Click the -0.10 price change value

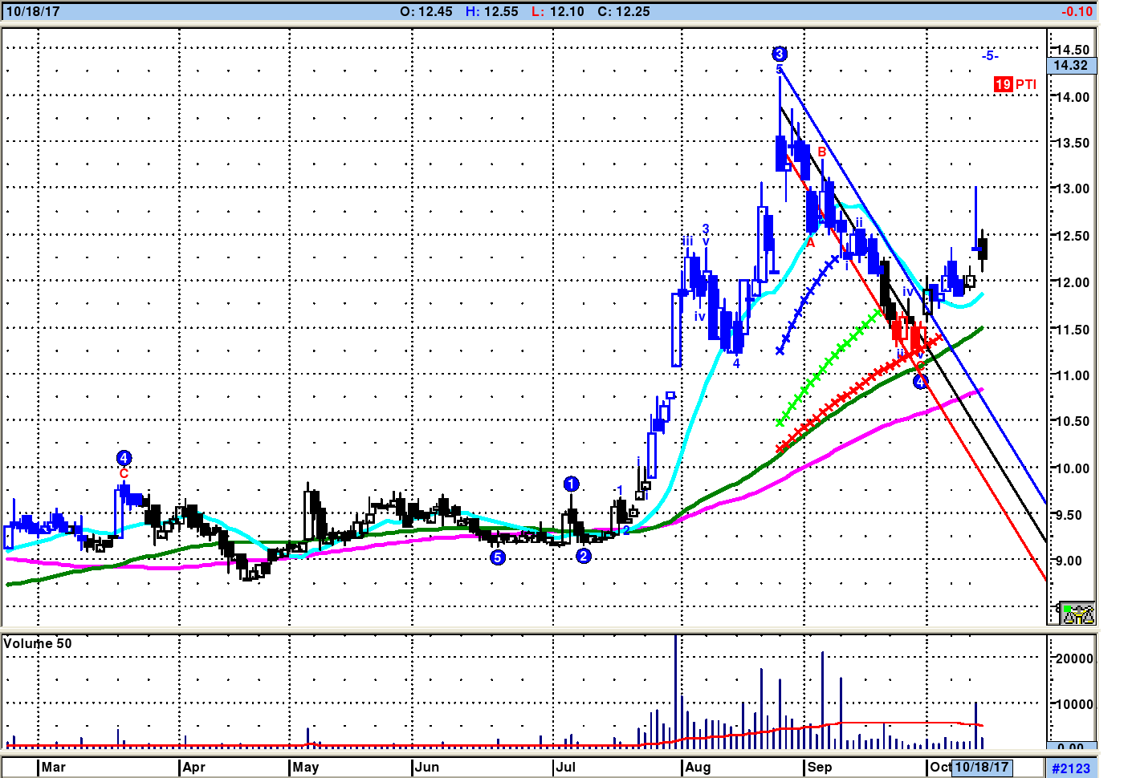(x=1076, y=11)
